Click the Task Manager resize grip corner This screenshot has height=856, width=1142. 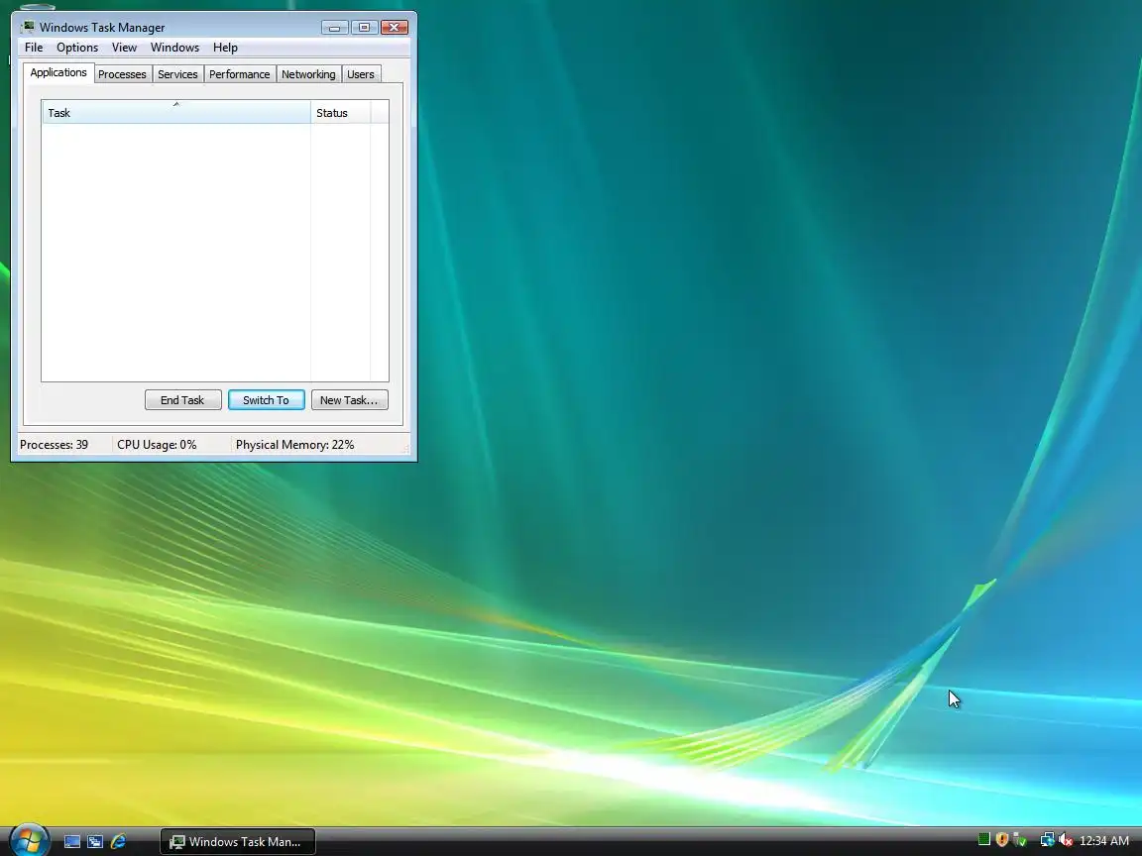(x=405, y=449)
